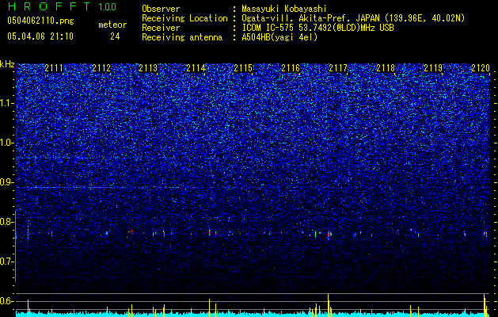This screenshot has width=498, height=317.
Task: Click the 2115 time marker
Action: tap(243, 68)
